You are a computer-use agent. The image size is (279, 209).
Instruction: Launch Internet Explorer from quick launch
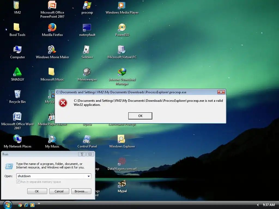click(26, 205)
